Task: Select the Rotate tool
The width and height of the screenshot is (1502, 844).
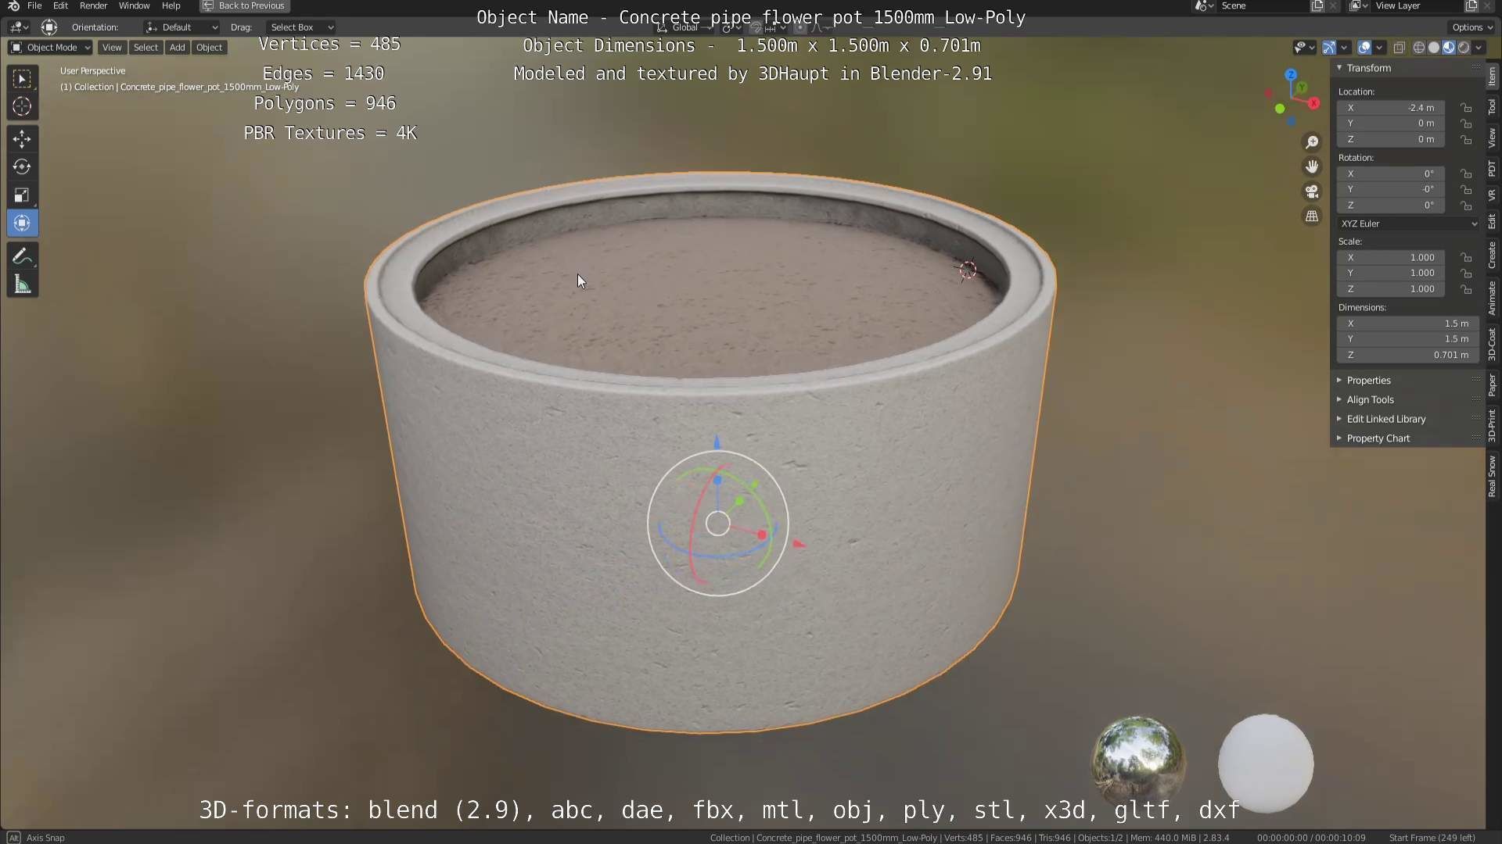Action: click(x=22, y=167)
